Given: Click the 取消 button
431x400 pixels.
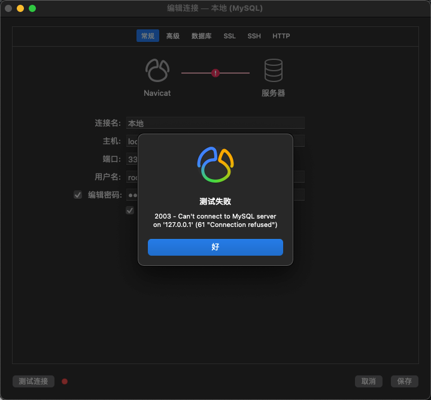Looking at the screenshot, I should [368, 381].
